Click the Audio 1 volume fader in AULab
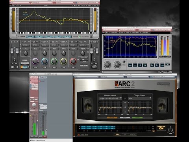189x142 pixels. [x=37, y=121]
